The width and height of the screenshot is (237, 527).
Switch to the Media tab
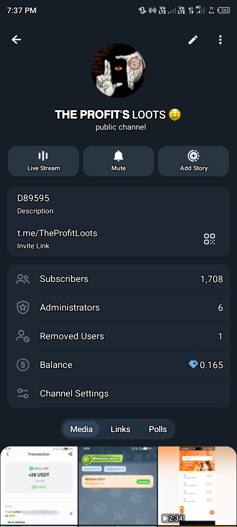[81, 429]
